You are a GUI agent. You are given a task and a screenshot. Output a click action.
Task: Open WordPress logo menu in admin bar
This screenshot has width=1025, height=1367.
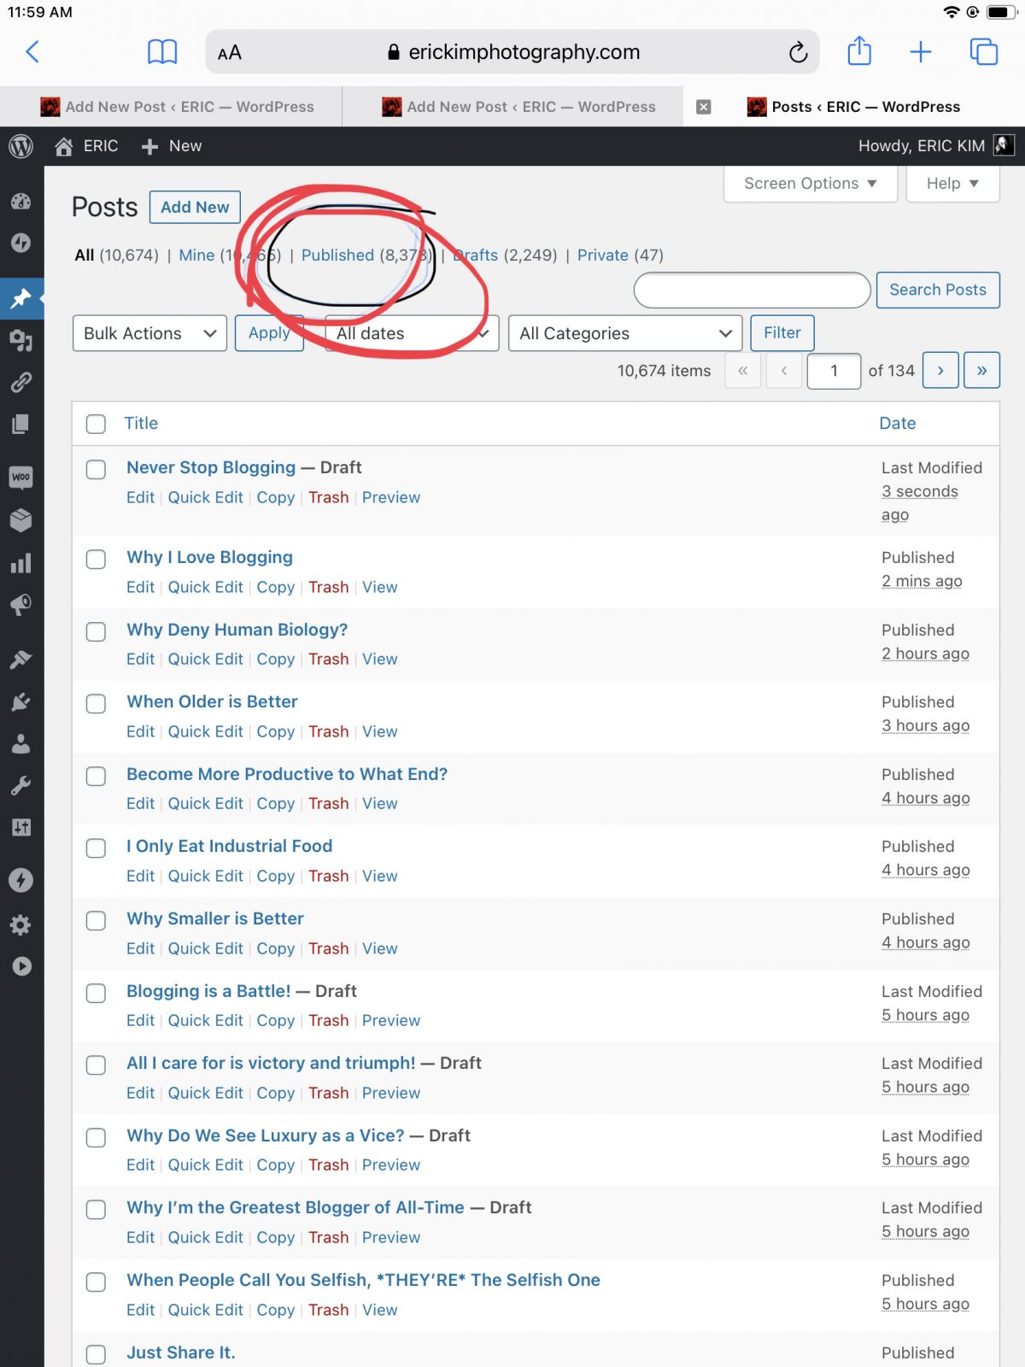tap(21, 146)
